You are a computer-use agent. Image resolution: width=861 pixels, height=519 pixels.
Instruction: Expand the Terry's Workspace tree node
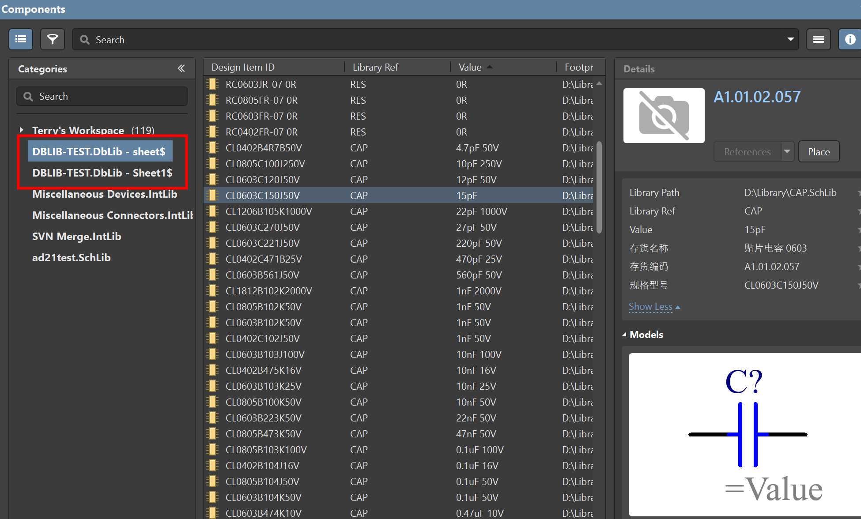coord(21,130)
